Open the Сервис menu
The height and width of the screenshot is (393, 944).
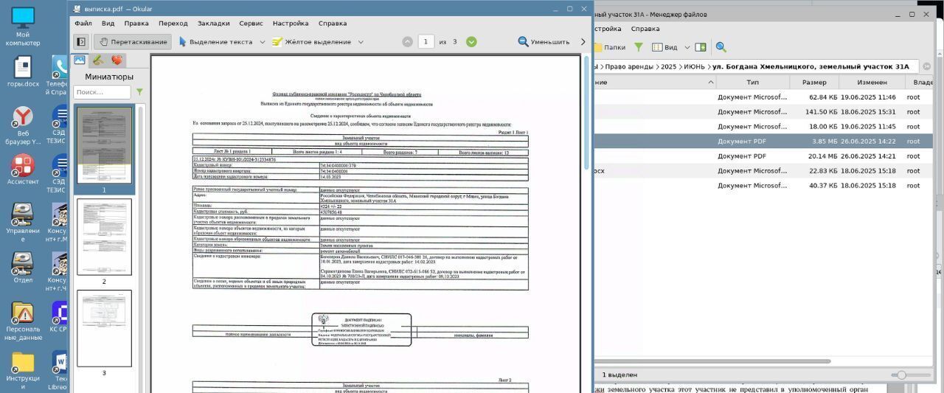click(x=251, y=24)
